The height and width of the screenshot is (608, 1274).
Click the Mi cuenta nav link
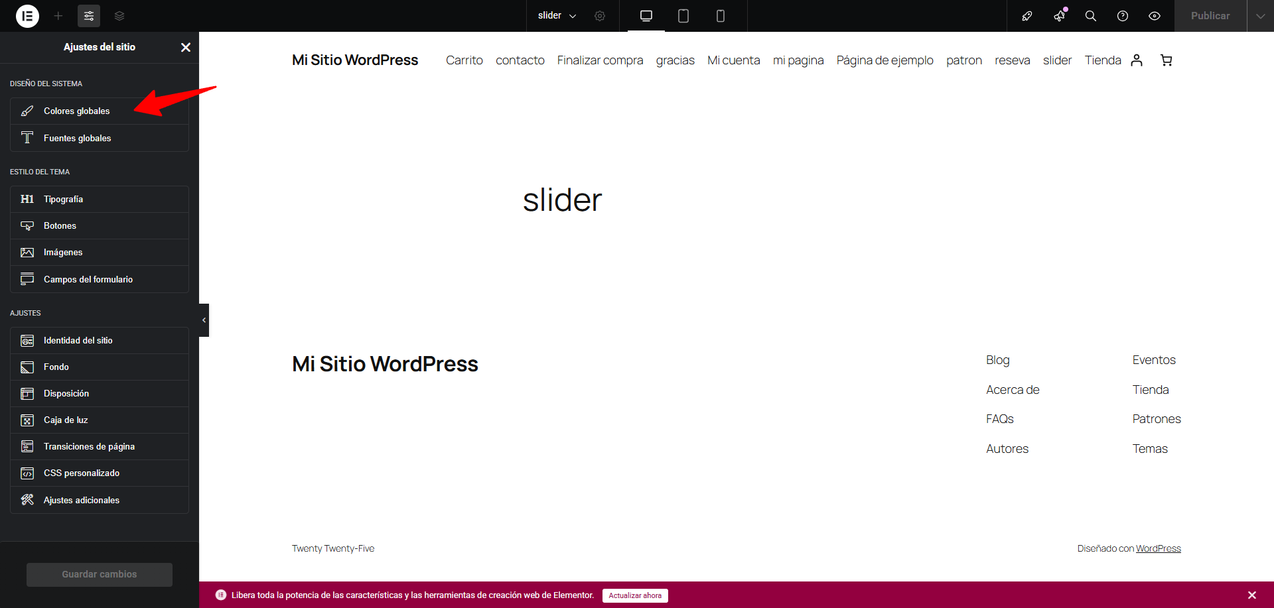[734, 60]
